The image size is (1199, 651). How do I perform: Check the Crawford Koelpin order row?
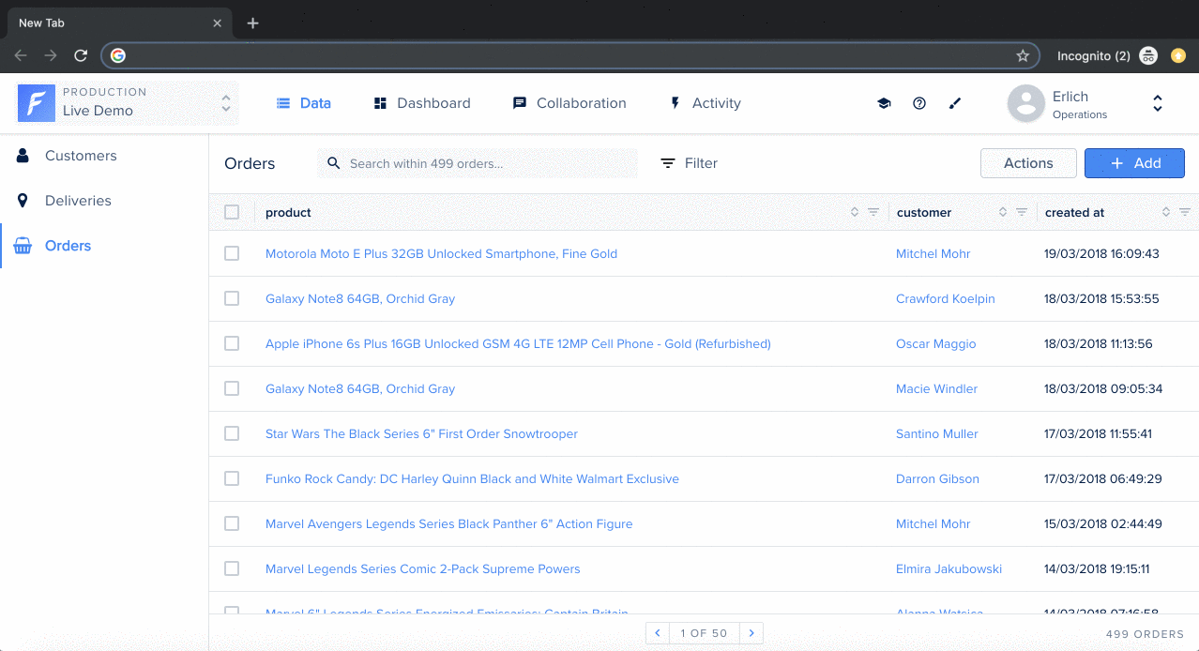[232, 298]
